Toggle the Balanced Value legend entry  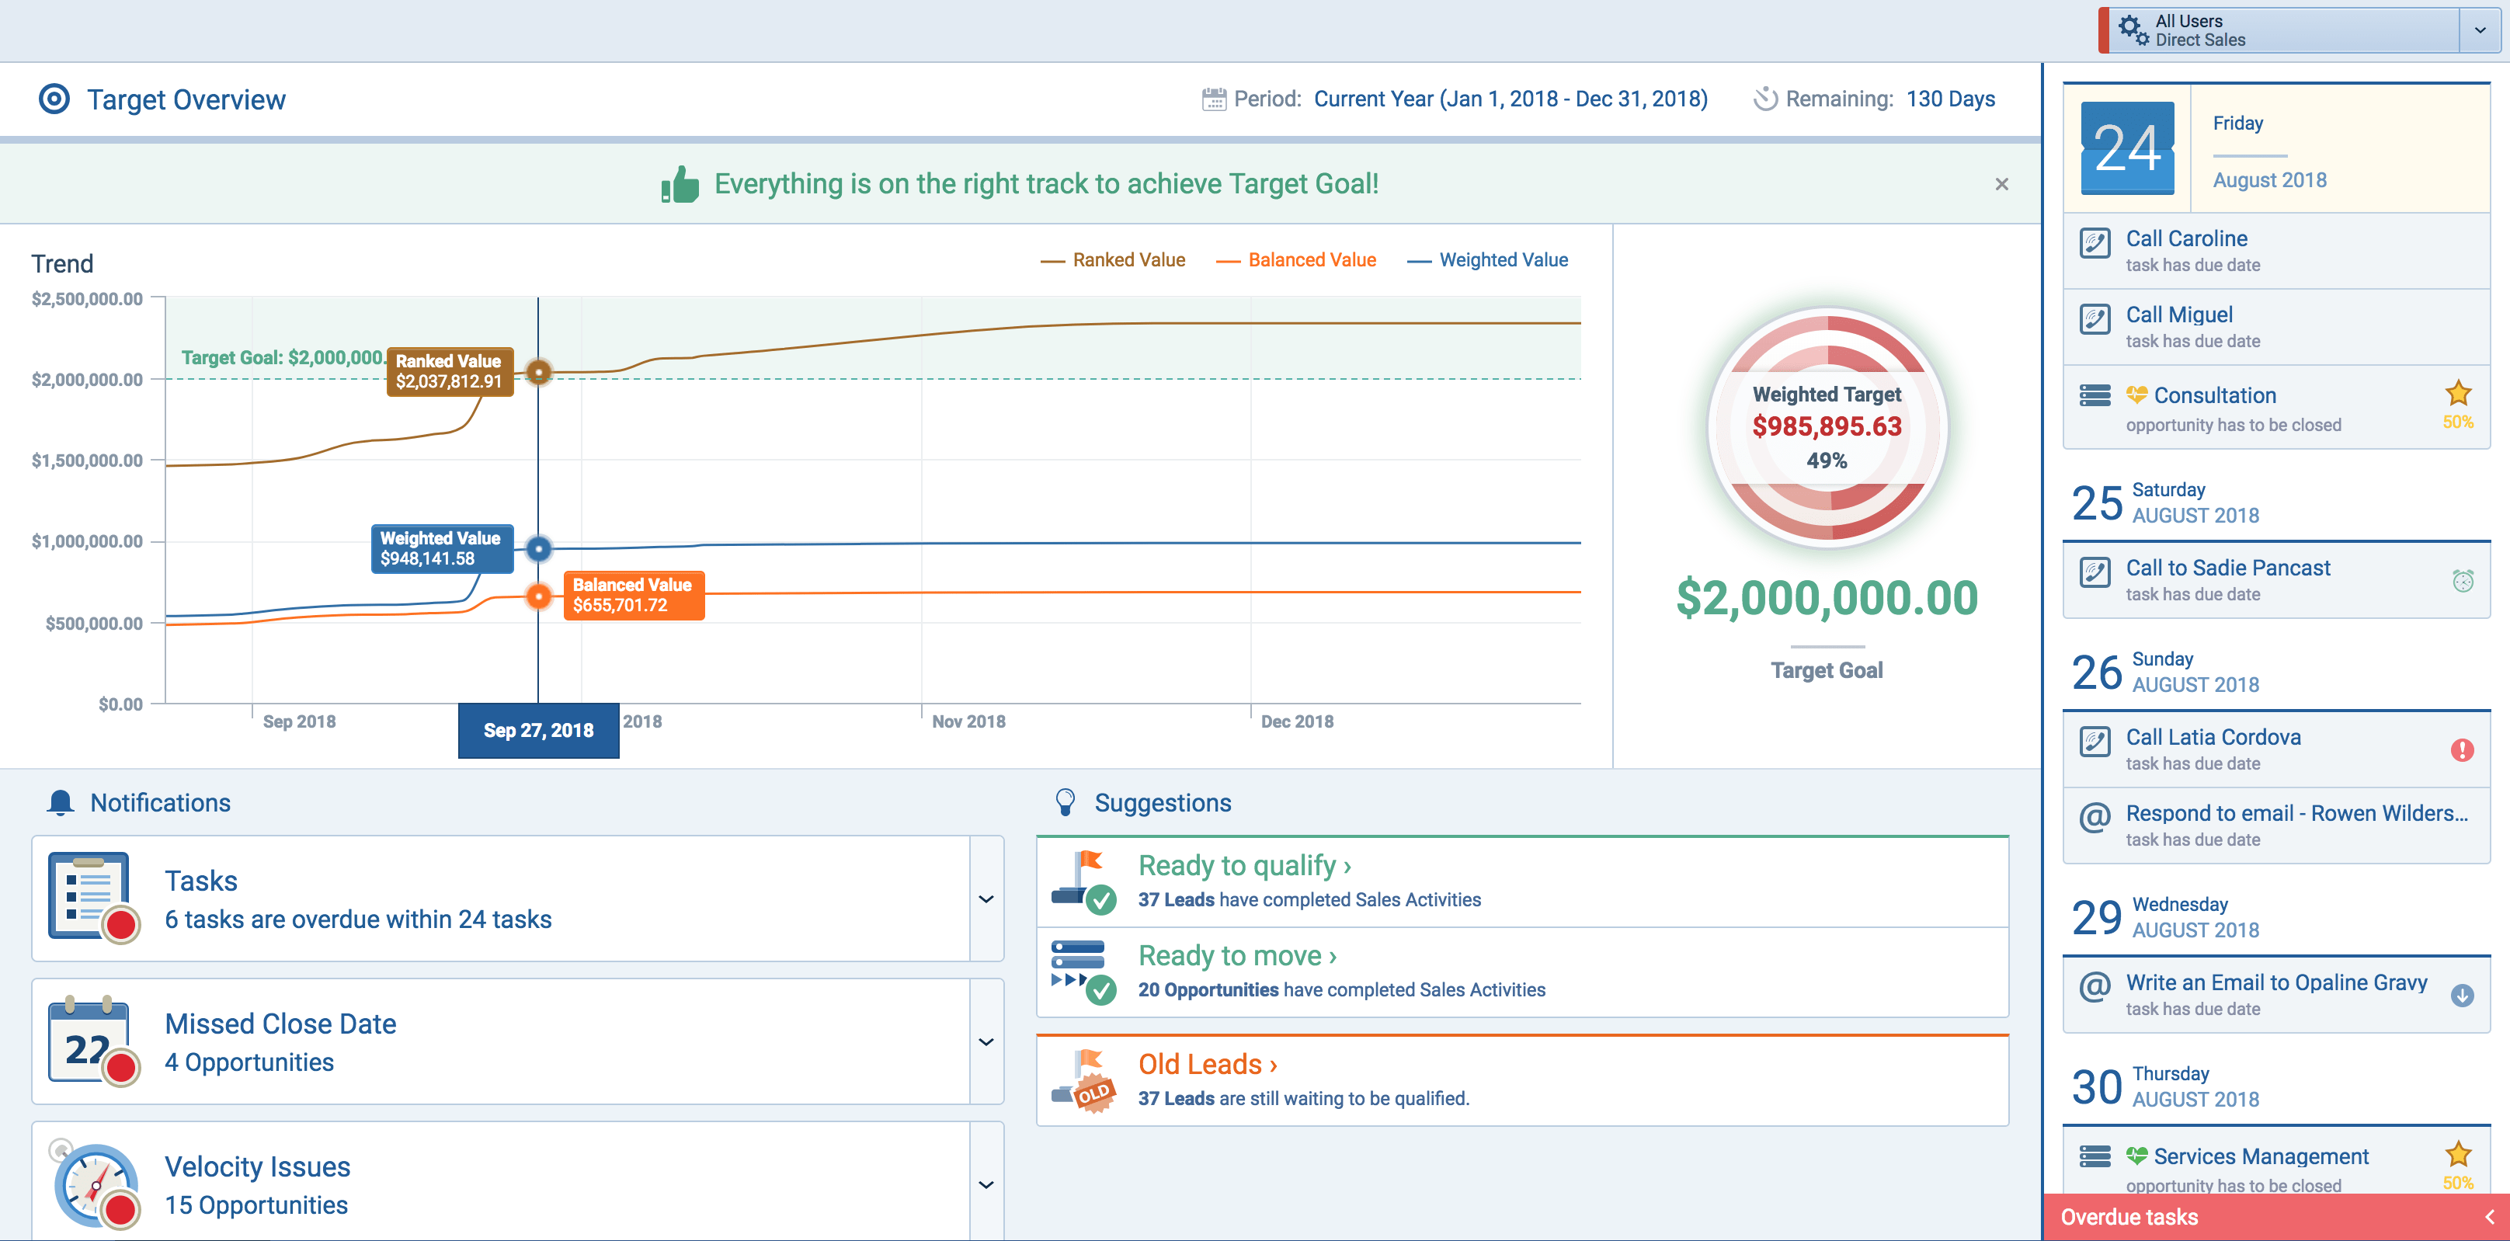coord(1296,259)
